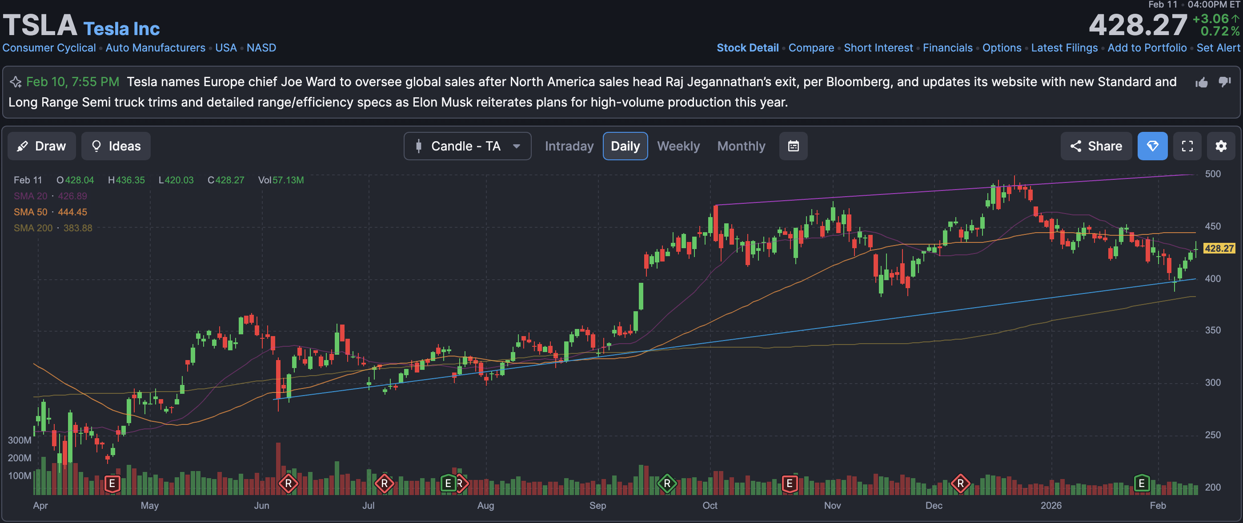Open the calendar date range picker
This screenshot has height=523, width=1243.
(x=793, y=146)
